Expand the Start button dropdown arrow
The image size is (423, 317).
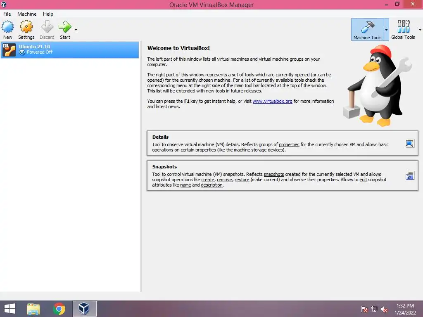click(x=76, y=30)
